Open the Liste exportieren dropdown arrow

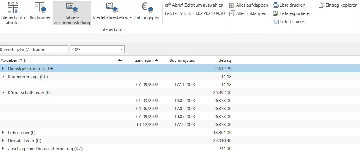(x=315, y=13)
